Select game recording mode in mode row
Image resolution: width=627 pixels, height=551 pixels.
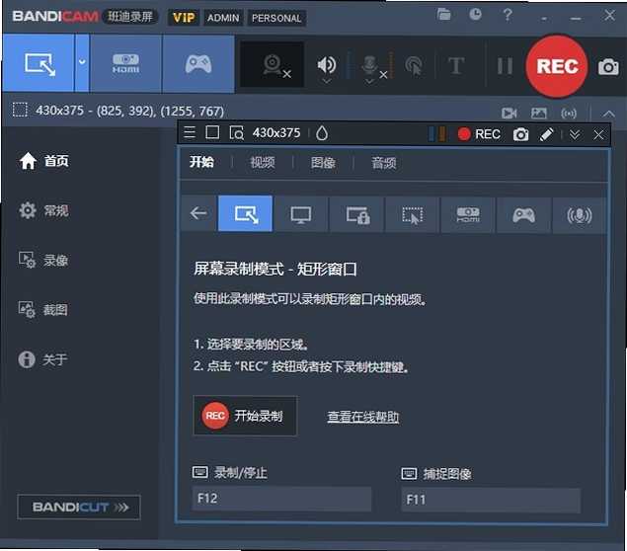[x=523, y=215]
